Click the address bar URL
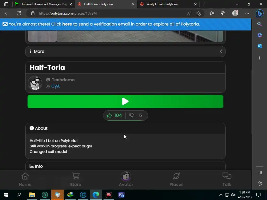Screen dimensions: 267x200 point(68,13)
